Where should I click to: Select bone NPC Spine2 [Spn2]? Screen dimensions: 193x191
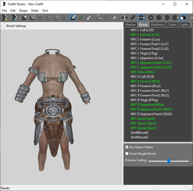click(143, 128)
